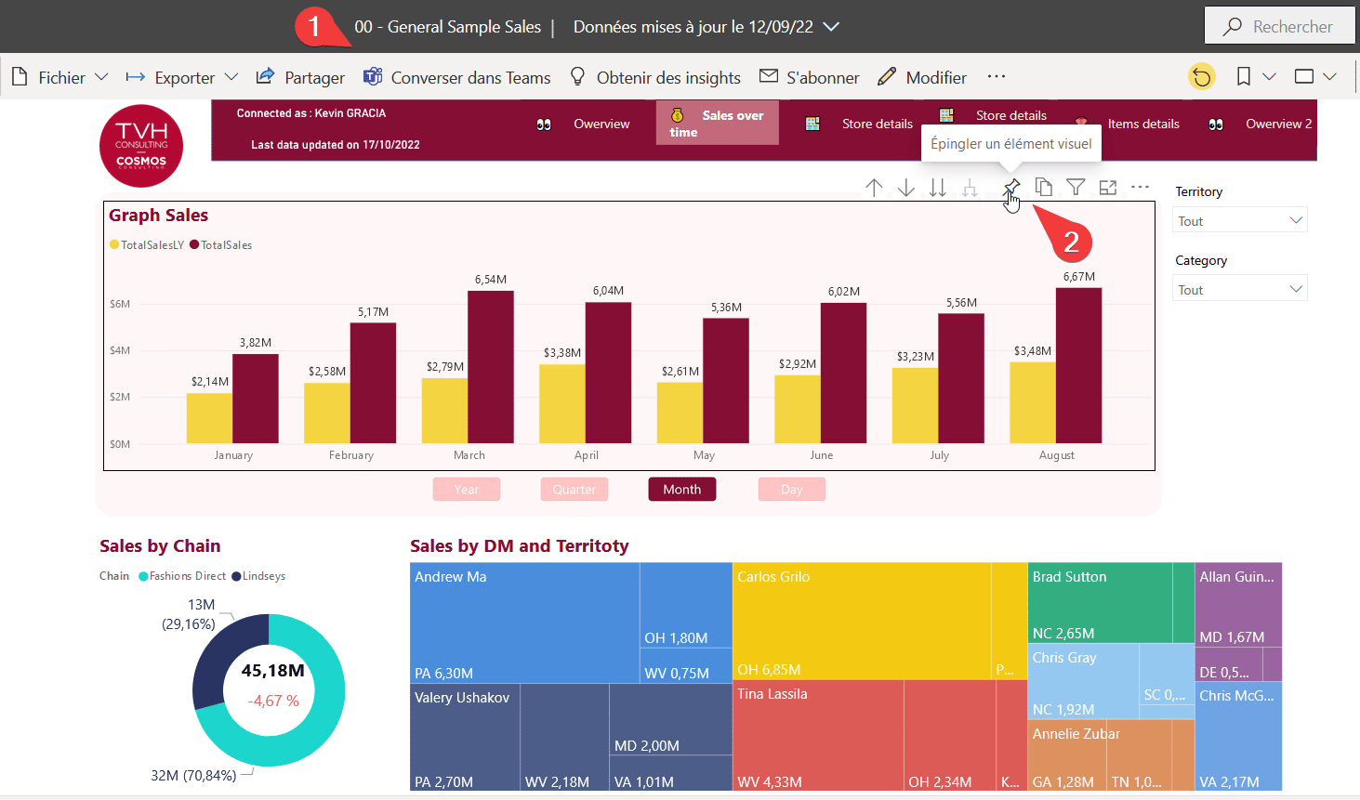The height and width of the screenshot is (800, 1360).
Task: Open the Fichier menu
Action: 60,78
